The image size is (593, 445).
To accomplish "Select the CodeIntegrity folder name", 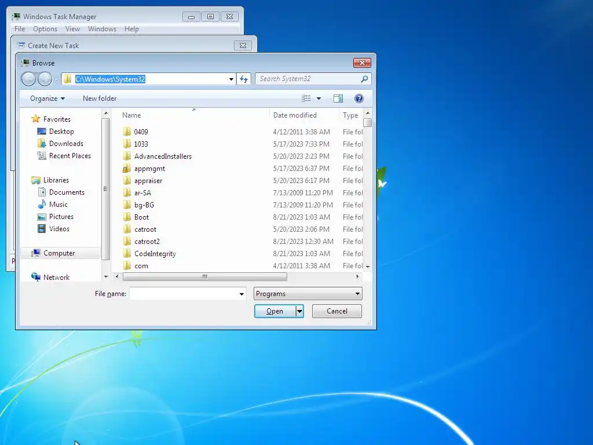I will click(155, 254).
